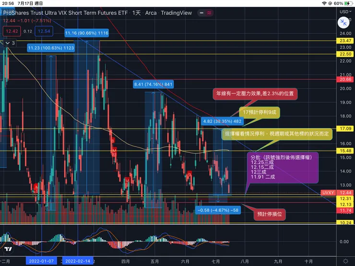Screen dimensions: 355x266
Task: Click the 七月 label on time axis
Action: (215, 261)
